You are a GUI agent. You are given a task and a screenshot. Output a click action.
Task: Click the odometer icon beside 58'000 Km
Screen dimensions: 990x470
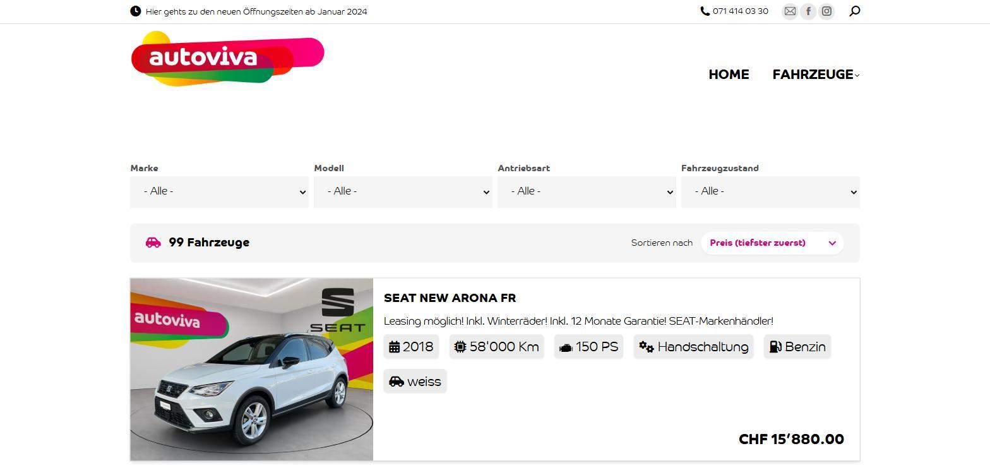pos(460,347)
